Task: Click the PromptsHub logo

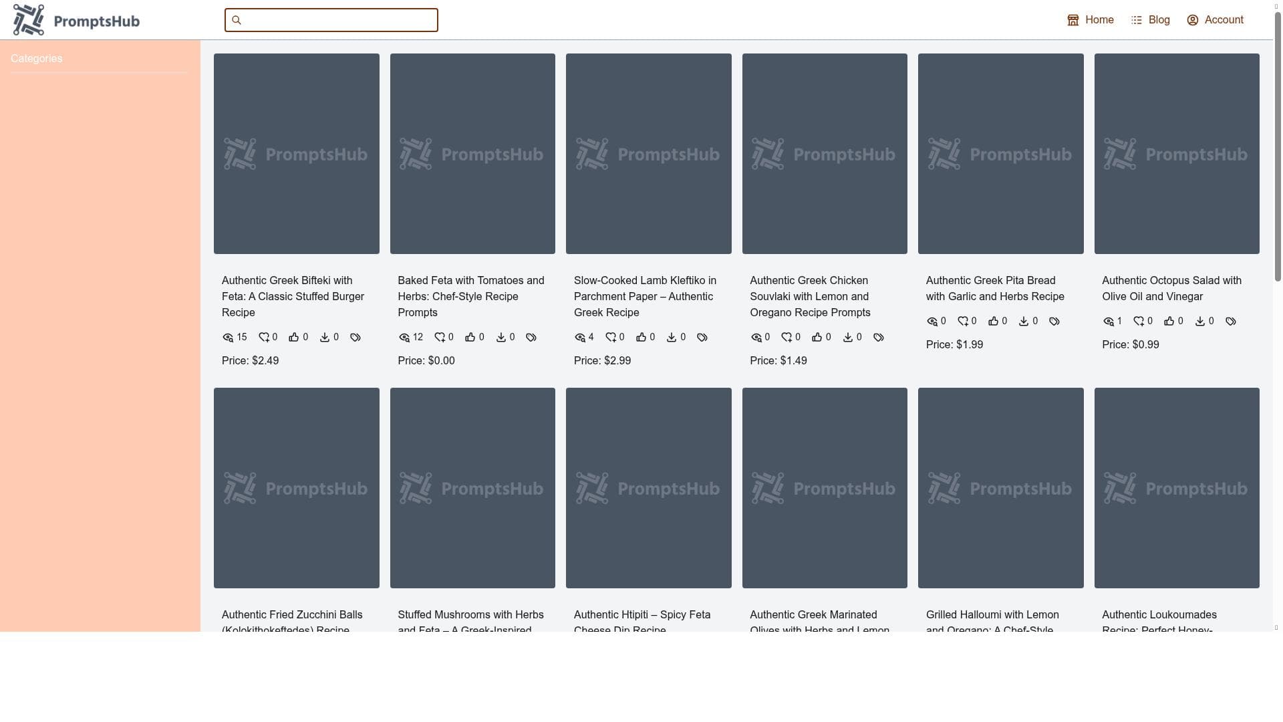Action: 76,20
